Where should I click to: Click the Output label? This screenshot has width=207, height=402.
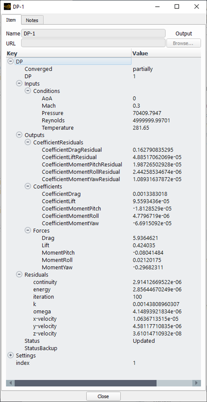pyautogui.click(x=184, y=34)
